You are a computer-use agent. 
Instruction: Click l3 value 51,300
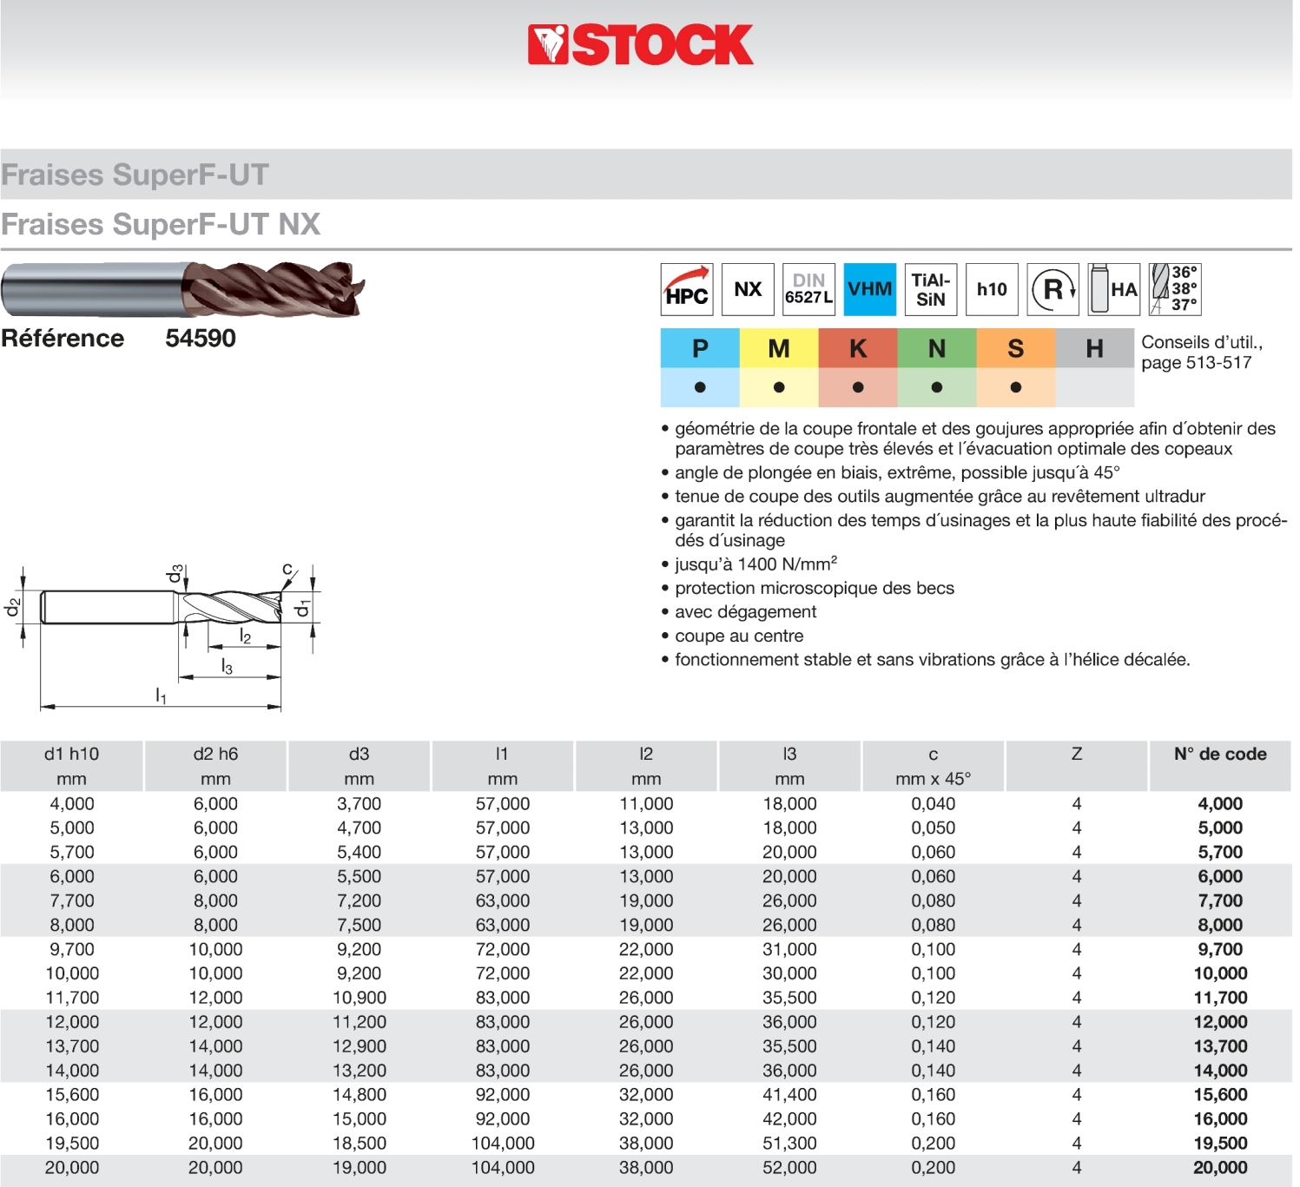pyautogui.click(x=789, y=1144)
